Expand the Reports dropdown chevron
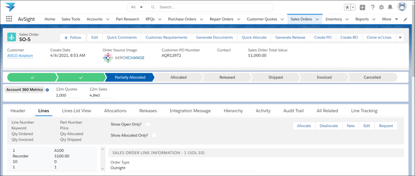The image size is (415, 176). [374, 19]
